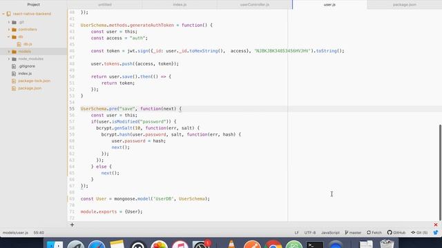
Task: Open Google Chrome from the Dock
Action: pyautogui.click(x=273, y=245)
